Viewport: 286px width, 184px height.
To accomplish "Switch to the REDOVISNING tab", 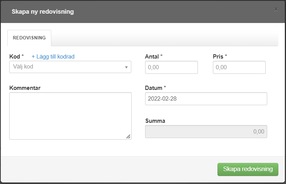I will [x=29, y=38].
